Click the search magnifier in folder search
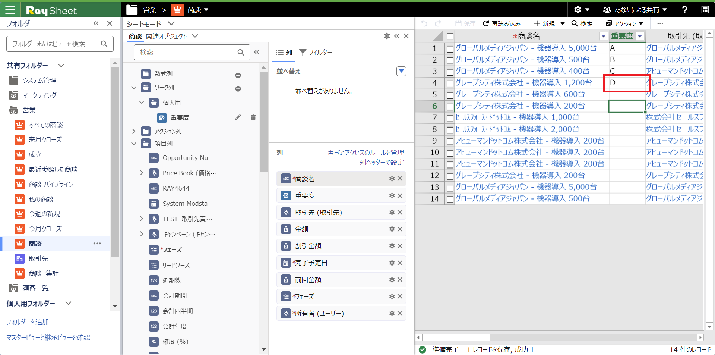Image resolution: width=715 pixels, height=355 pixels. click(x=104, y=44)
